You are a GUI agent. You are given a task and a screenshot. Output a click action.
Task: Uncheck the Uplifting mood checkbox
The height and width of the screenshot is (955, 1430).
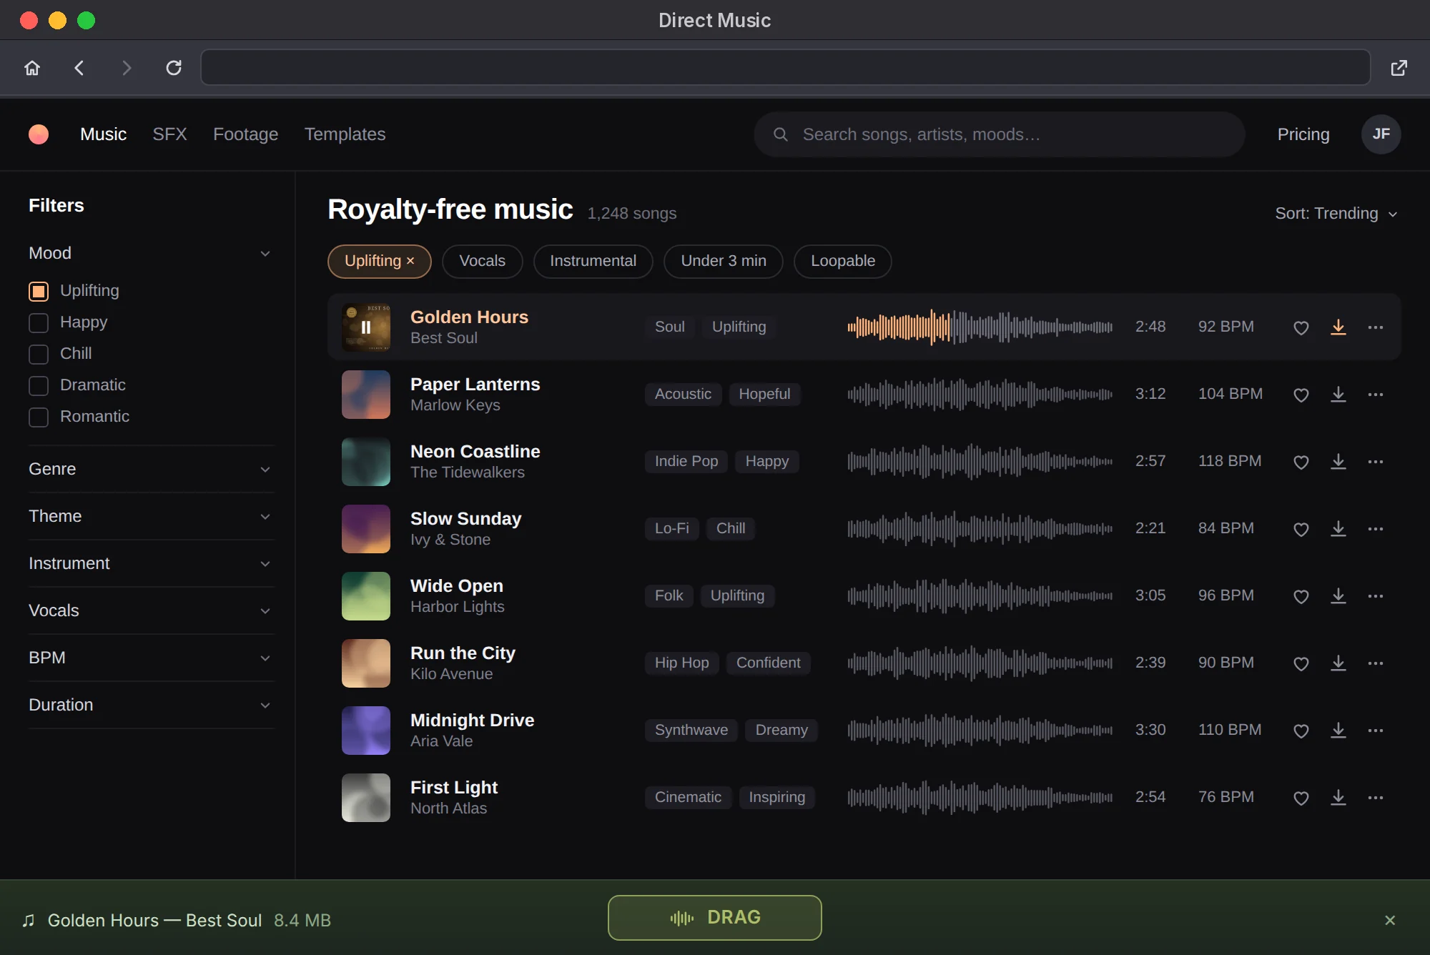coord(39,291)
